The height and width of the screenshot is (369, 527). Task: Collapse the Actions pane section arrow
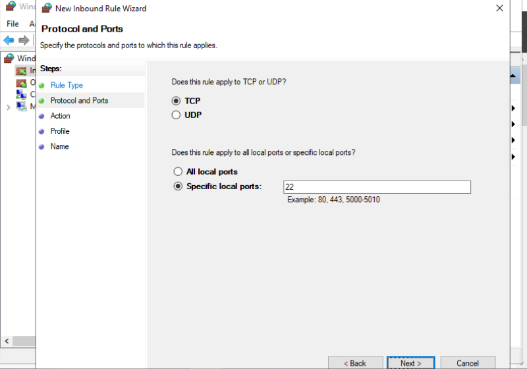[513, 76]
